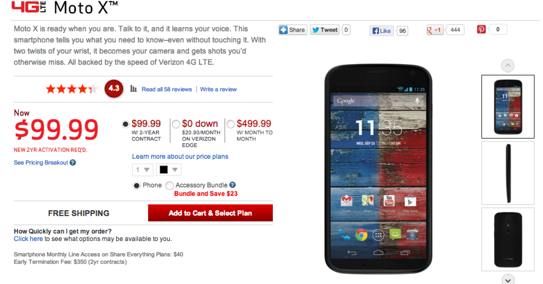Select the $0 down Verizon Edge option
The image size is (543, 284).
click(176, 124)
